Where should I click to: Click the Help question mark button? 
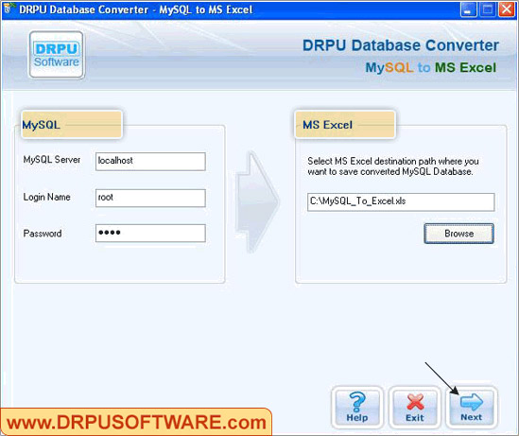point(357,408)
